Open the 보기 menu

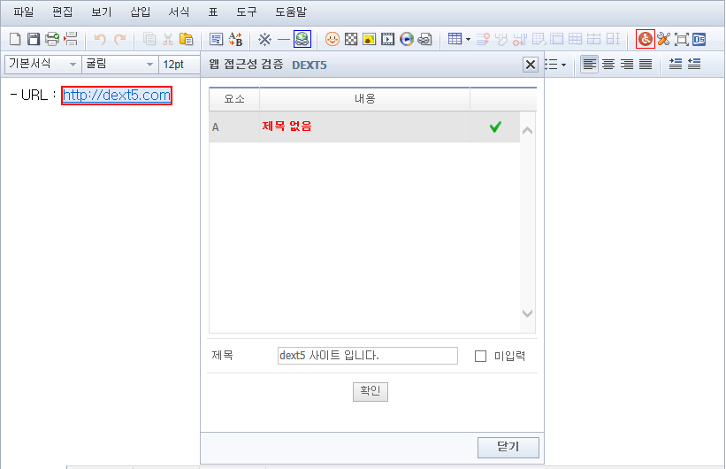[101, 12]
